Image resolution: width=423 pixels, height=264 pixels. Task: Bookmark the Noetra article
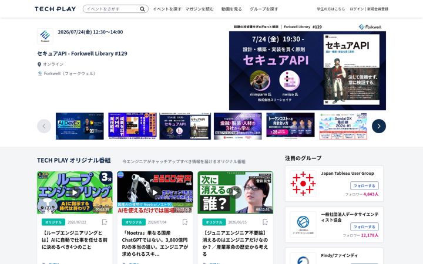coord(185,222)
